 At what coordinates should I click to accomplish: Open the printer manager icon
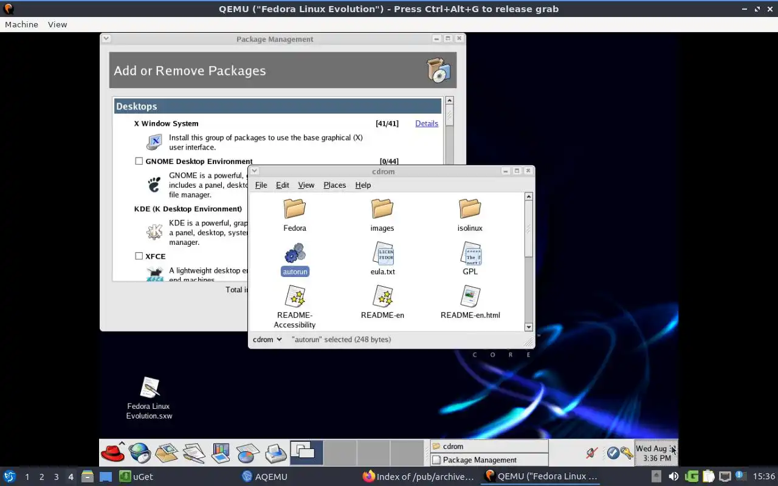pyautogui.click(x=275, y=453)
